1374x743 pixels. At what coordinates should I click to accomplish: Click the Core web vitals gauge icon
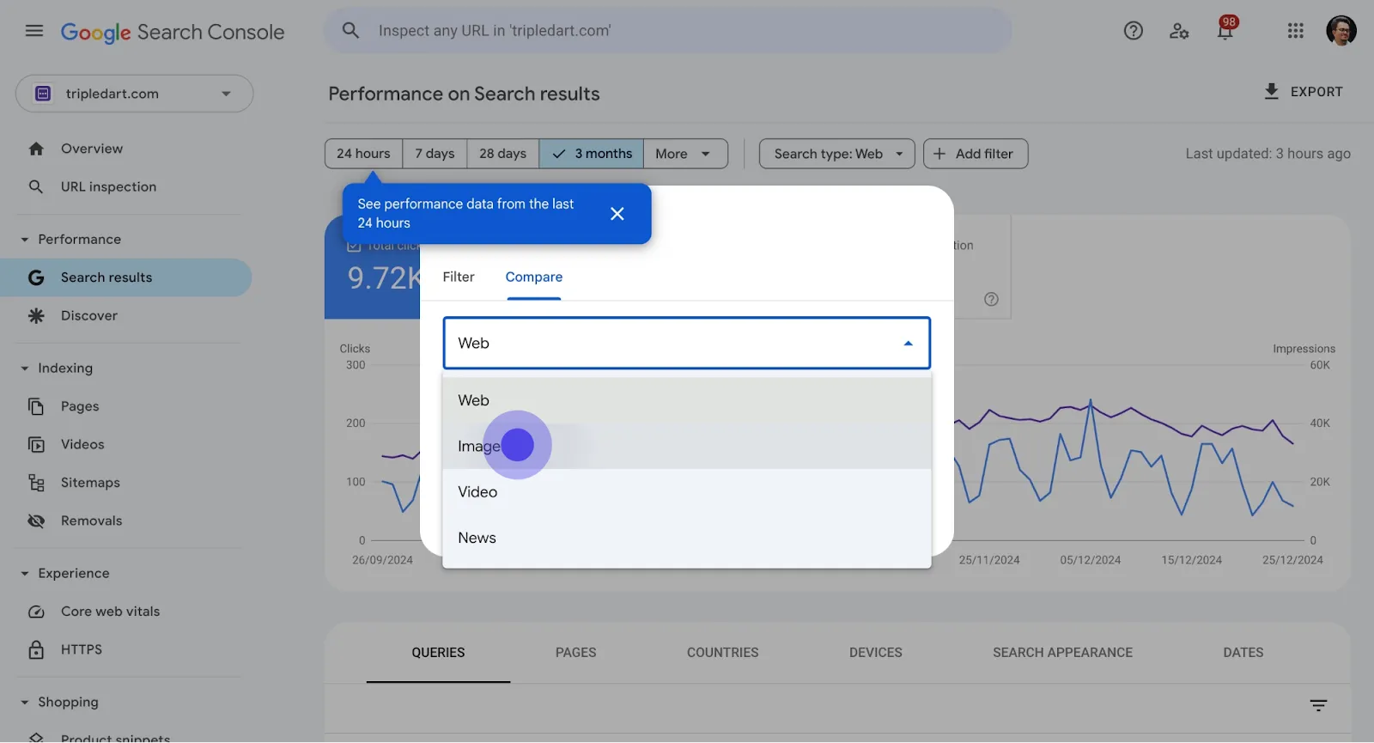pyautogui.click(x=36, y=612)
